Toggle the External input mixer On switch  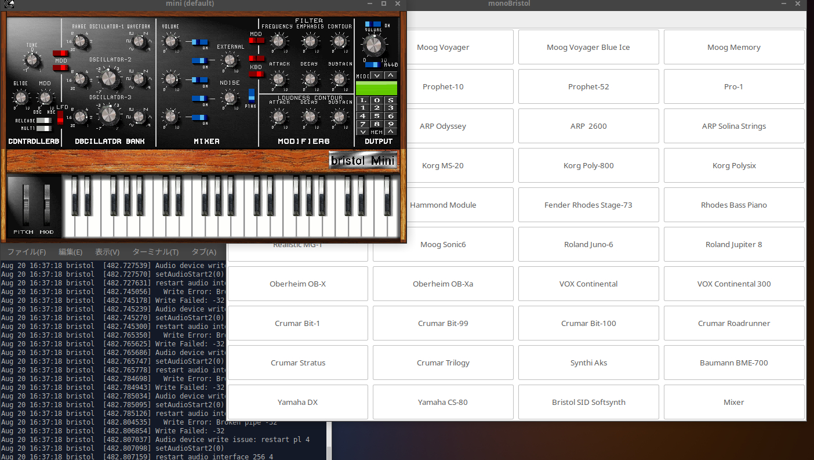[200, 60]
